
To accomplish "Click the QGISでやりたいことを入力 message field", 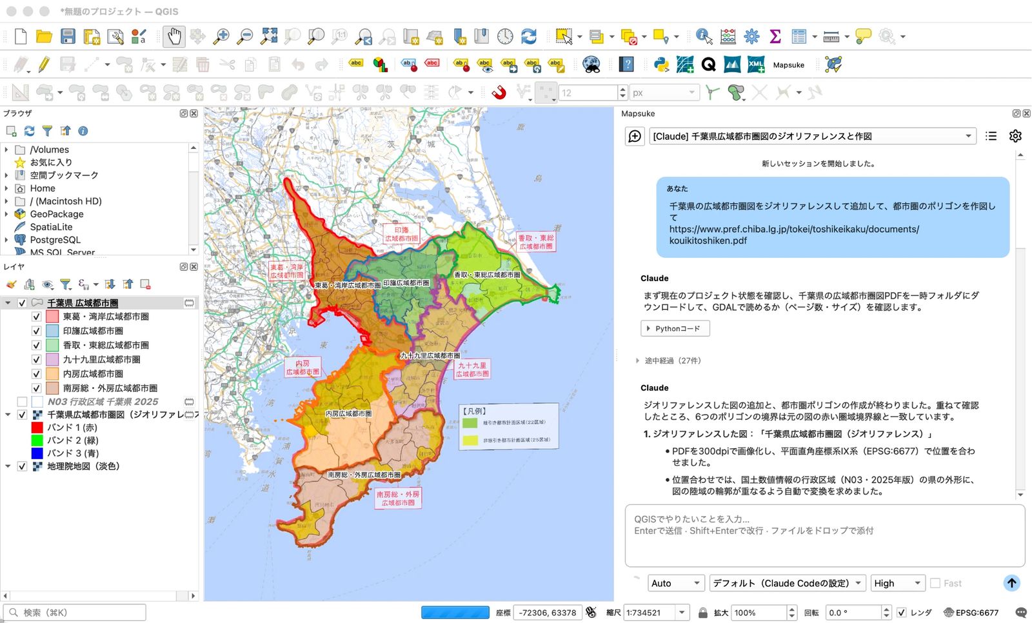I will point(825,536).
